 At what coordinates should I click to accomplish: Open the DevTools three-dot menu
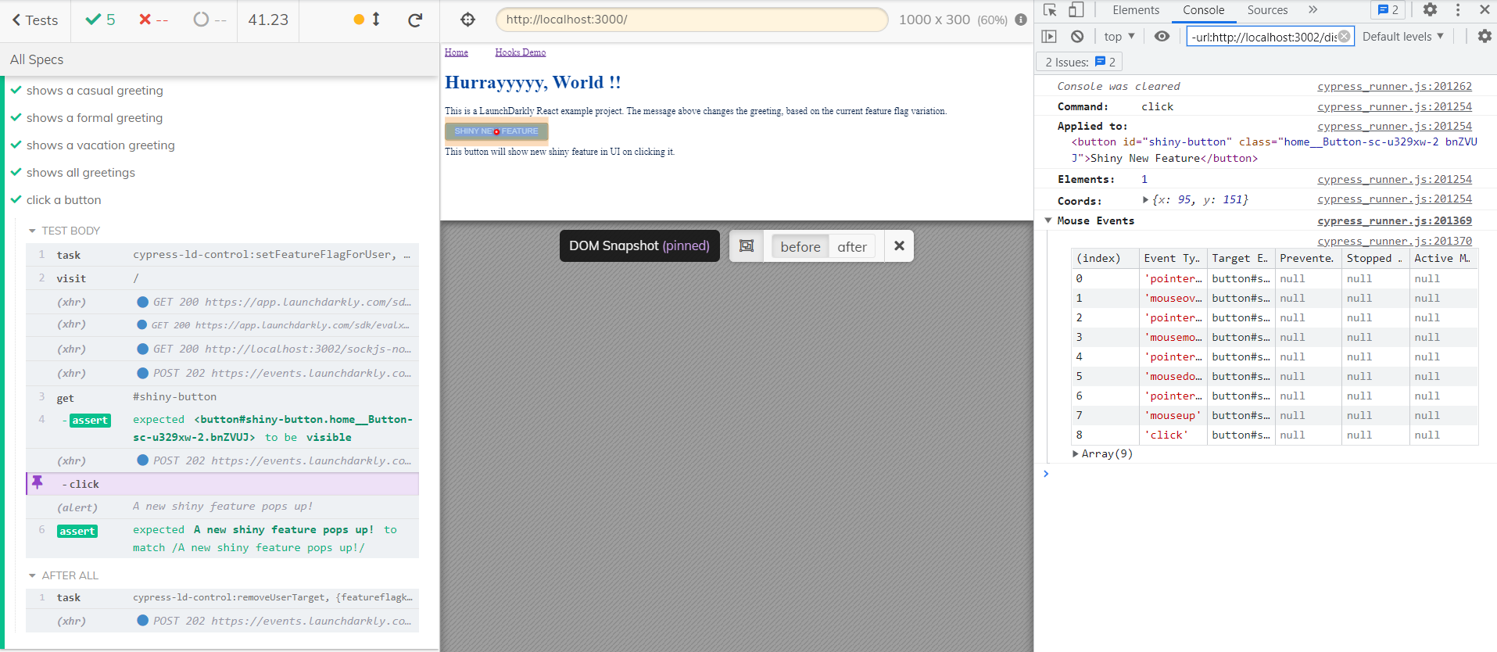coord(1458,10)
